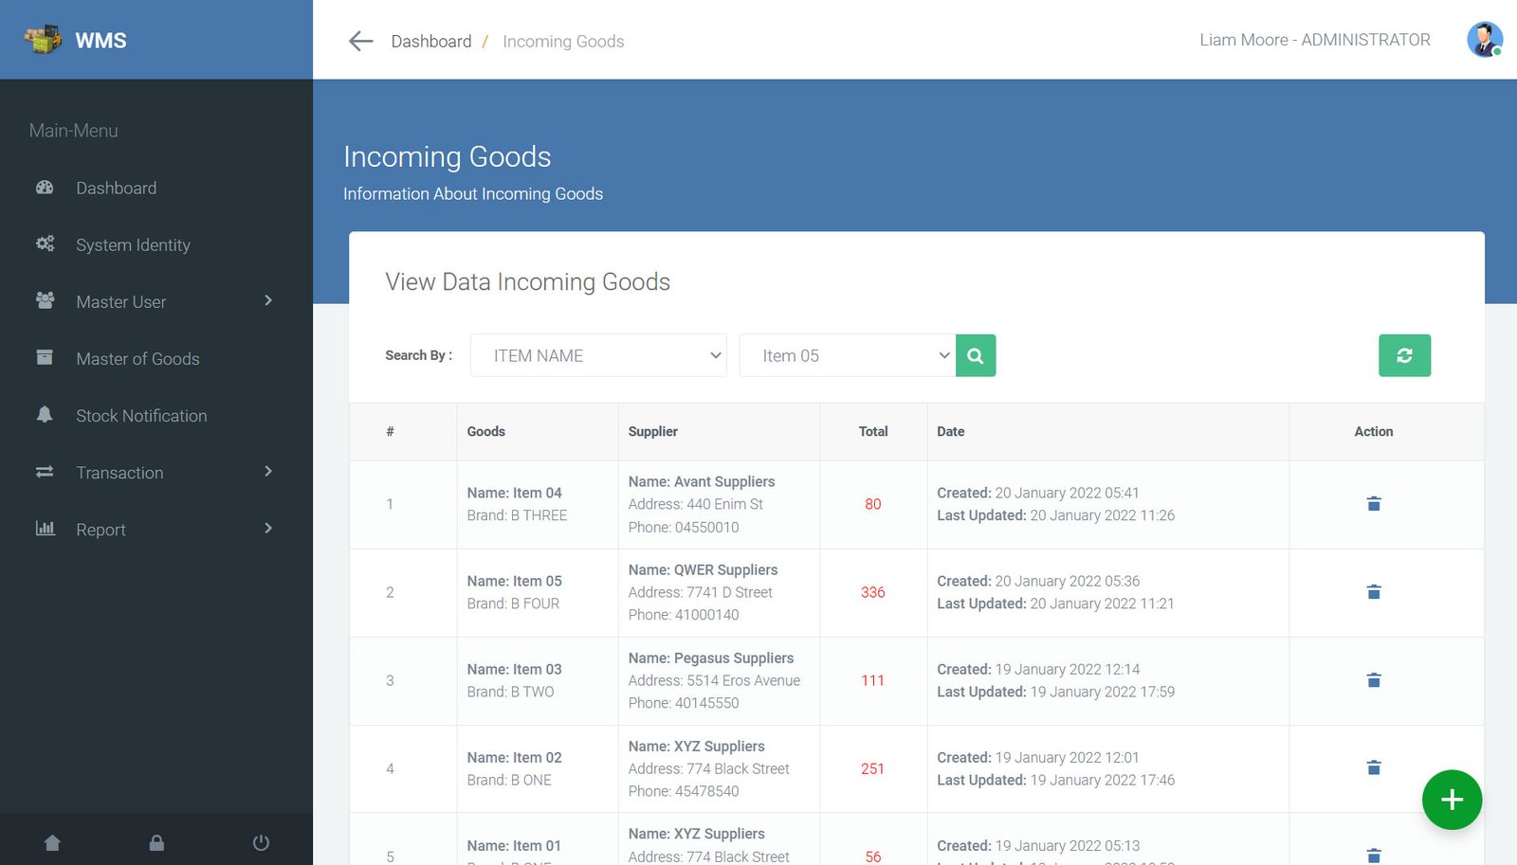
Task: Delete the Item 02 row with trash icon
Action: 1374,767
